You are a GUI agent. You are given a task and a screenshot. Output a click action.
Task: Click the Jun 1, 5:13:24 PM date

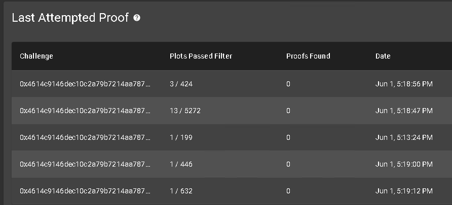click(404, 137)
